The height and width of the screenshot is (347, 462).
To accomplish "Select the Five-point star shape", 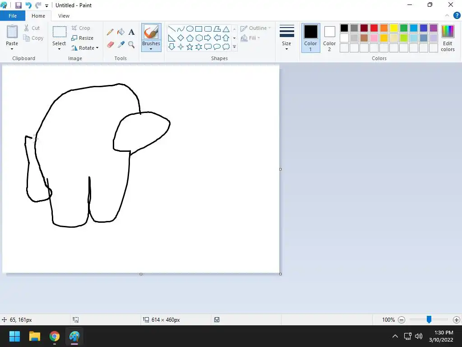I will 190,47.
